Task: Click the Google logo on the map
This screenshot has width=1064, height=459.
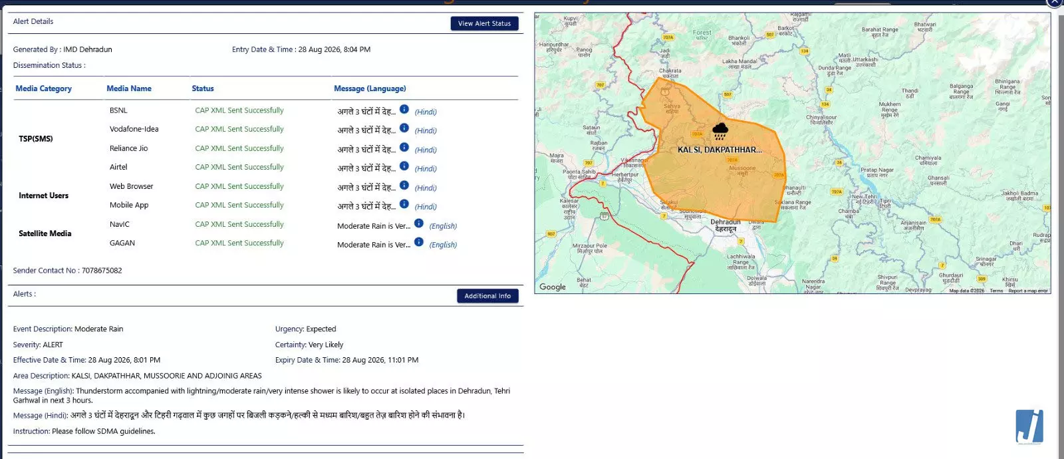Action: tap(553, 287)
